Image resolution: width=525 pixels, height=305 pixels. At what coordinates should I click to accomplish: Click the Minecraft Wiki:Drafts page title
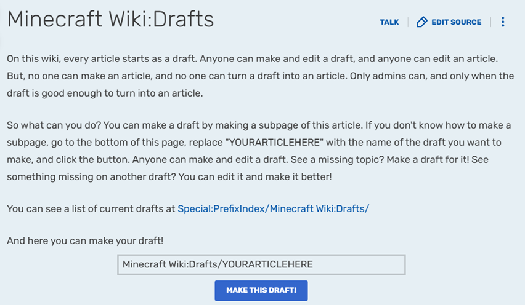110,20
